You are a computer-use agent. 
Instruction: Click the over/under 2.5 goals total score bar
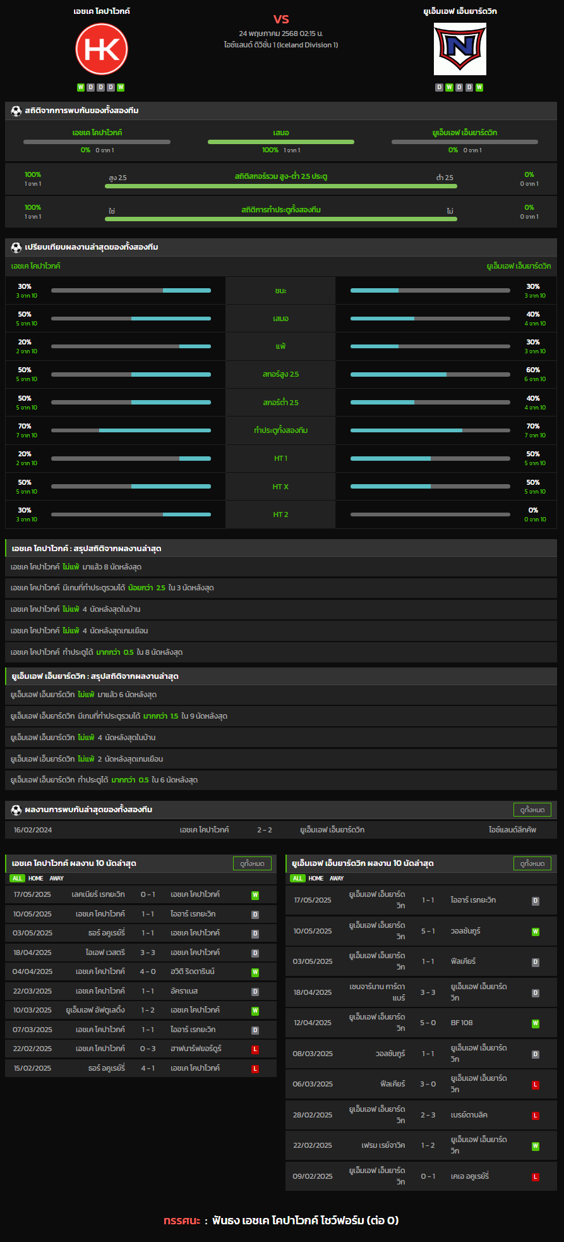coord(281,186)
